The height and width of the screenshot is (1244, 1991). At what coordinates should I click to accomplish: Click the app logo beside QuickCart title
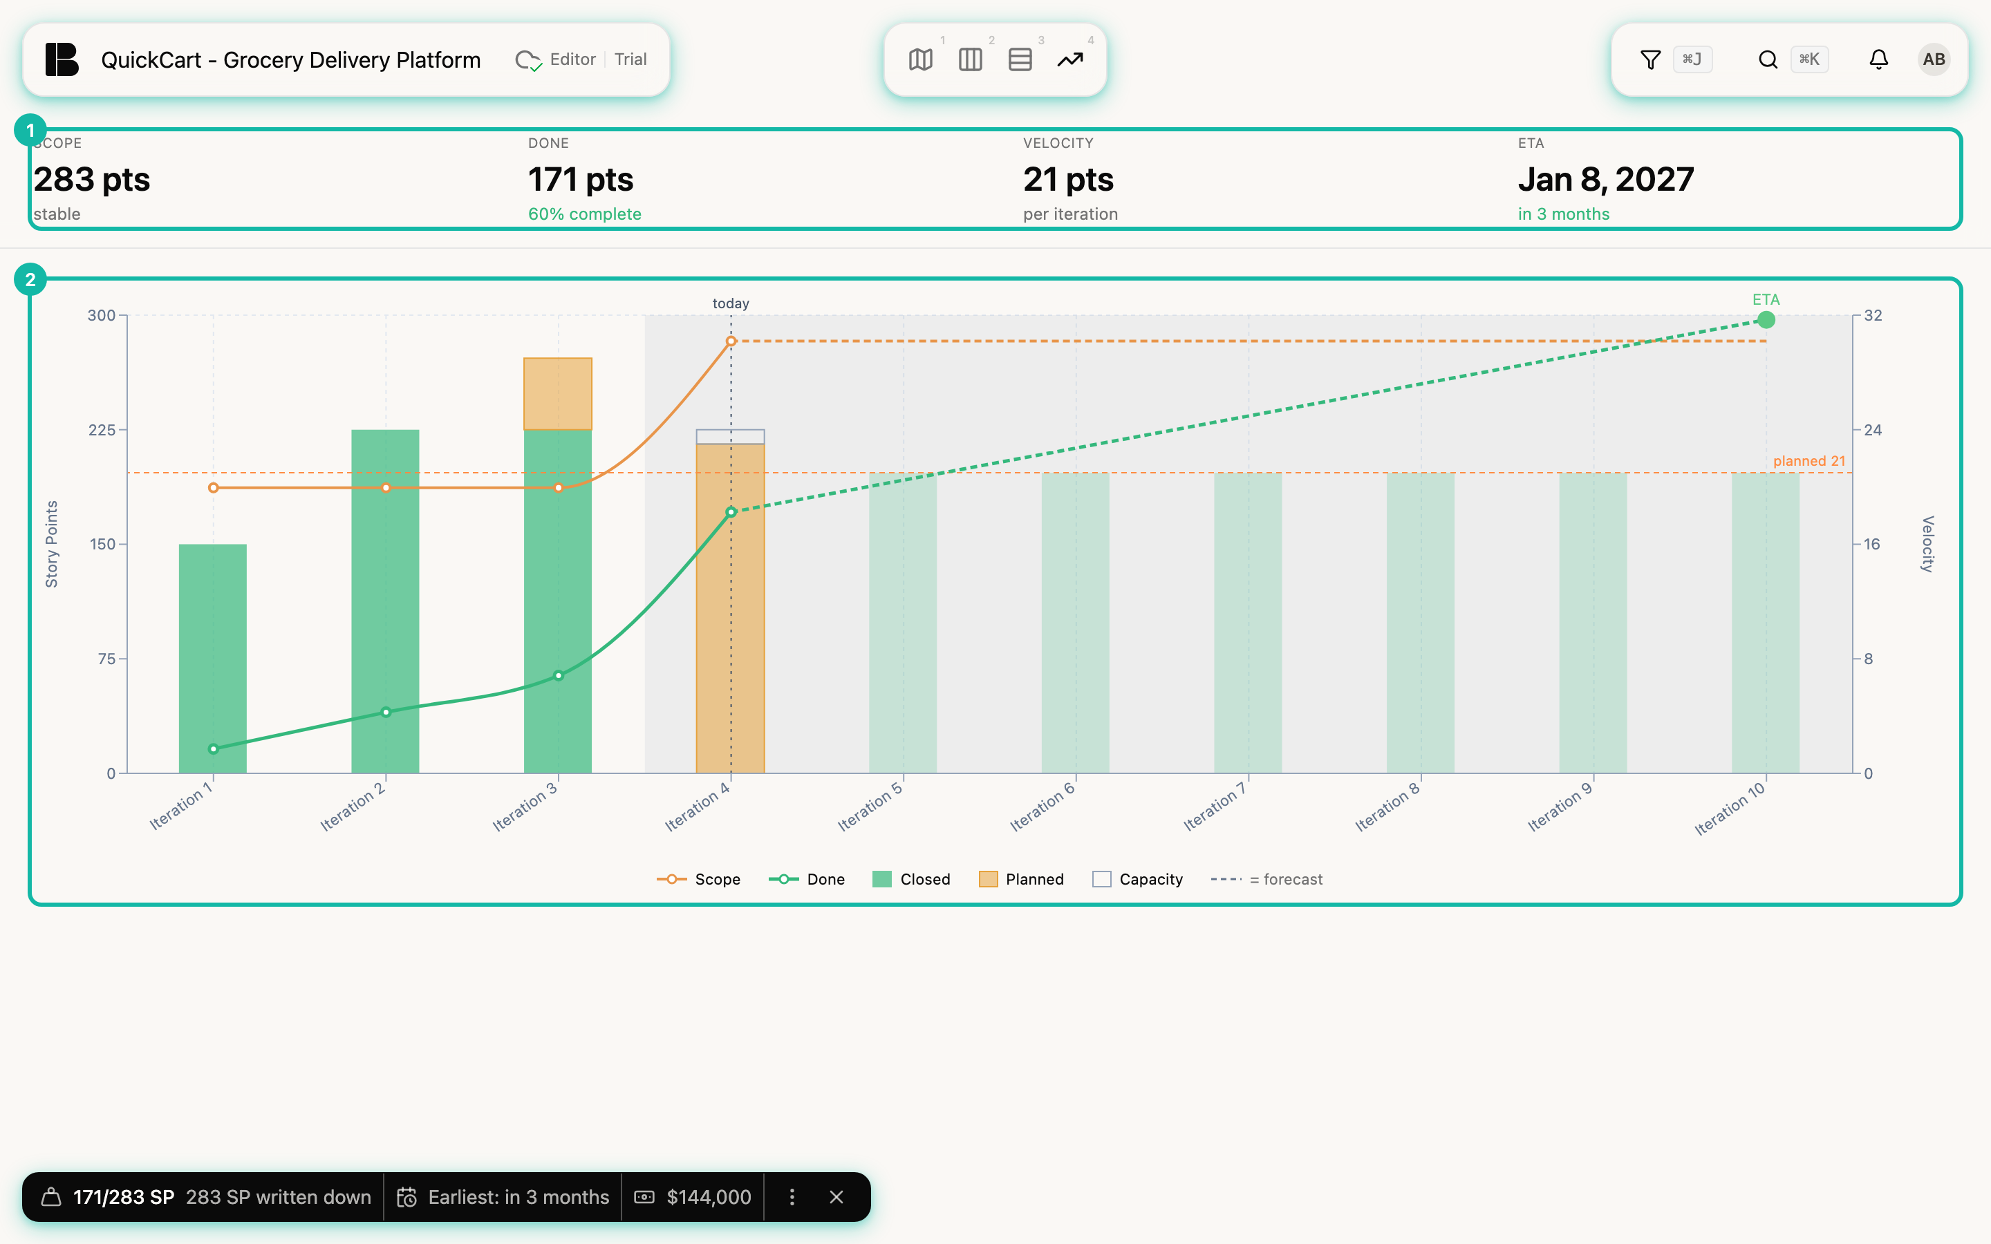[x=62, y=59]
